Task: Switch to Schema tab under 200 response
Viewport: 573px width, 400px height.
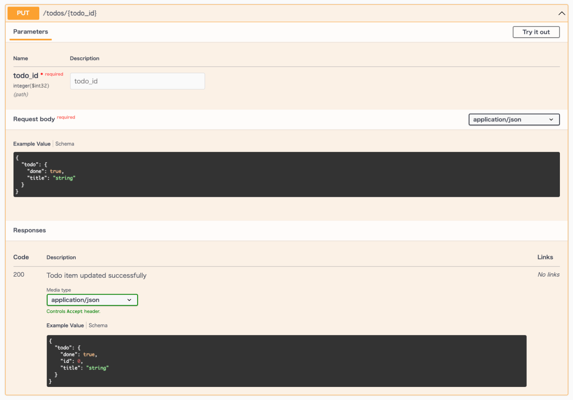Action: pyautogui.click(x=98, y=326)
